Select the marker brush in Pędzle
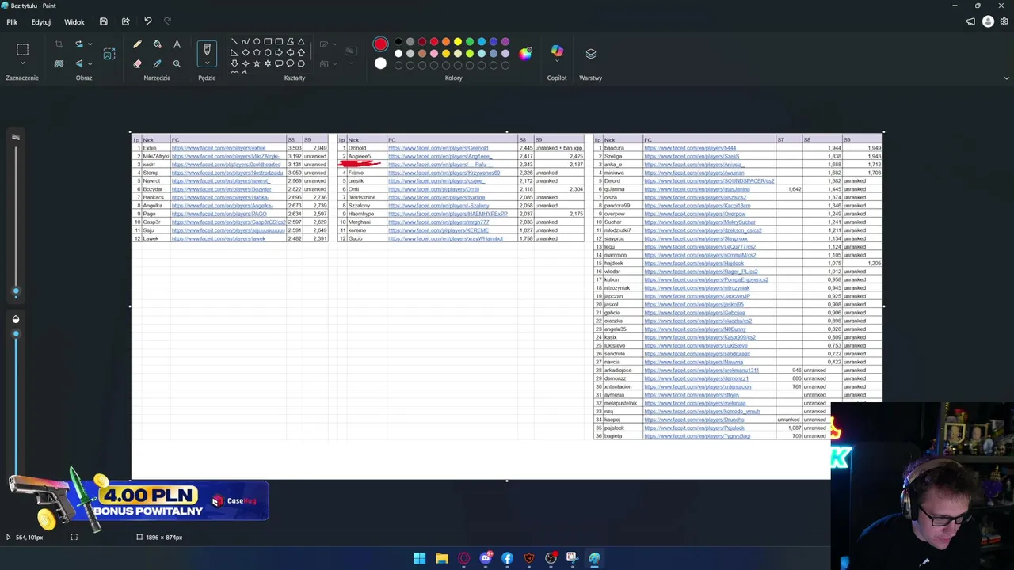Viewport: 1014px width, 570px height. (207, 49)
